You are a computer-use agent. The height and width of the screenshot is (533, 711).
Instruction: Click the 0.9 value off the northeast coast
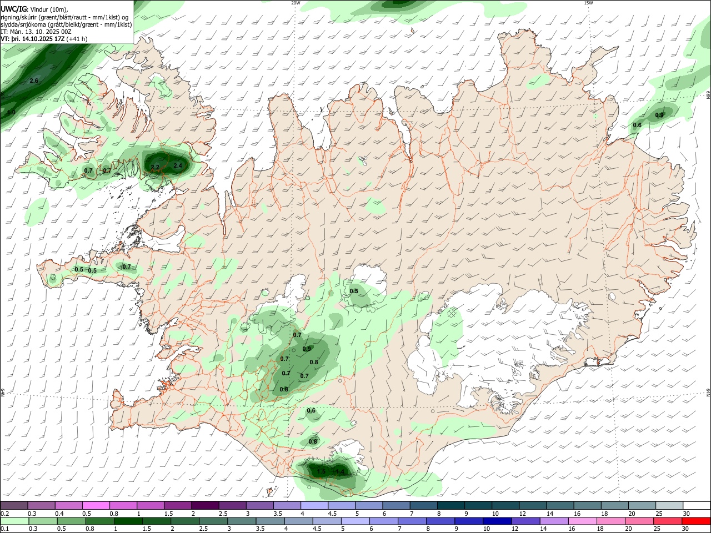[x=659, y=115]
